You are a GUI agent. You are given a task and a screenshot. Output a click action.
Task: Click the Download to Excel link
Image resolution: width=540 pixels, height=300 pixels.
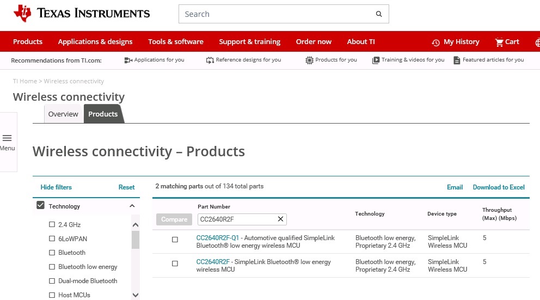[499, 187]
